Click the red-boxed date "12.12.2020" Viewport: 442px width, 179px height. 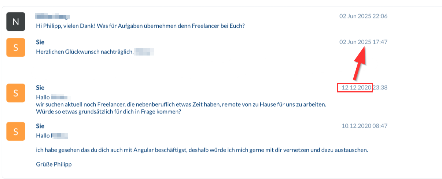[x=355, y=88]
